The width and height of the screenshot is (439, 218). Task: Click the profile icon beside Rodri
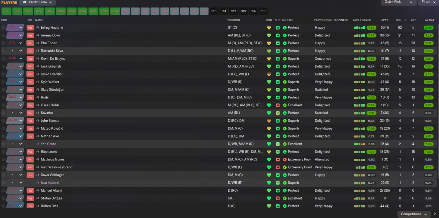click(x=38, y=97)
